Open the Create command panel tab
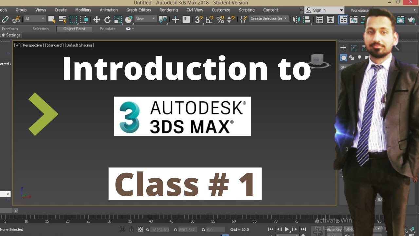Screen dimensions: 419x236 343,48
